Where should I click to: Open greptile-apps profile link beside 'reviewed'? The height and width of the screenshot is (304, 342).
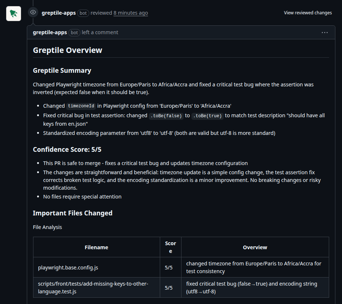tap(58, 13)
